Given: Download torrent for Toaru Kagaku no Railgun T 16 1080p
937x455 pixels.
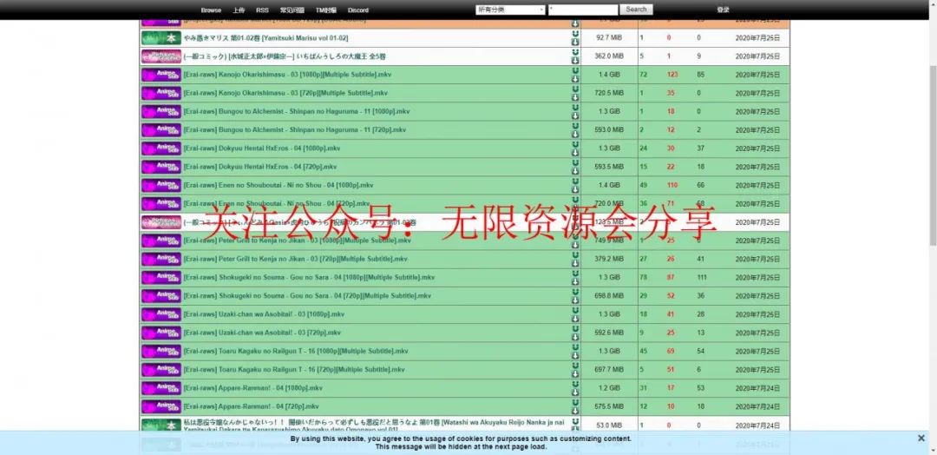Looking at the screenshot, I should [x=575, y=355].
